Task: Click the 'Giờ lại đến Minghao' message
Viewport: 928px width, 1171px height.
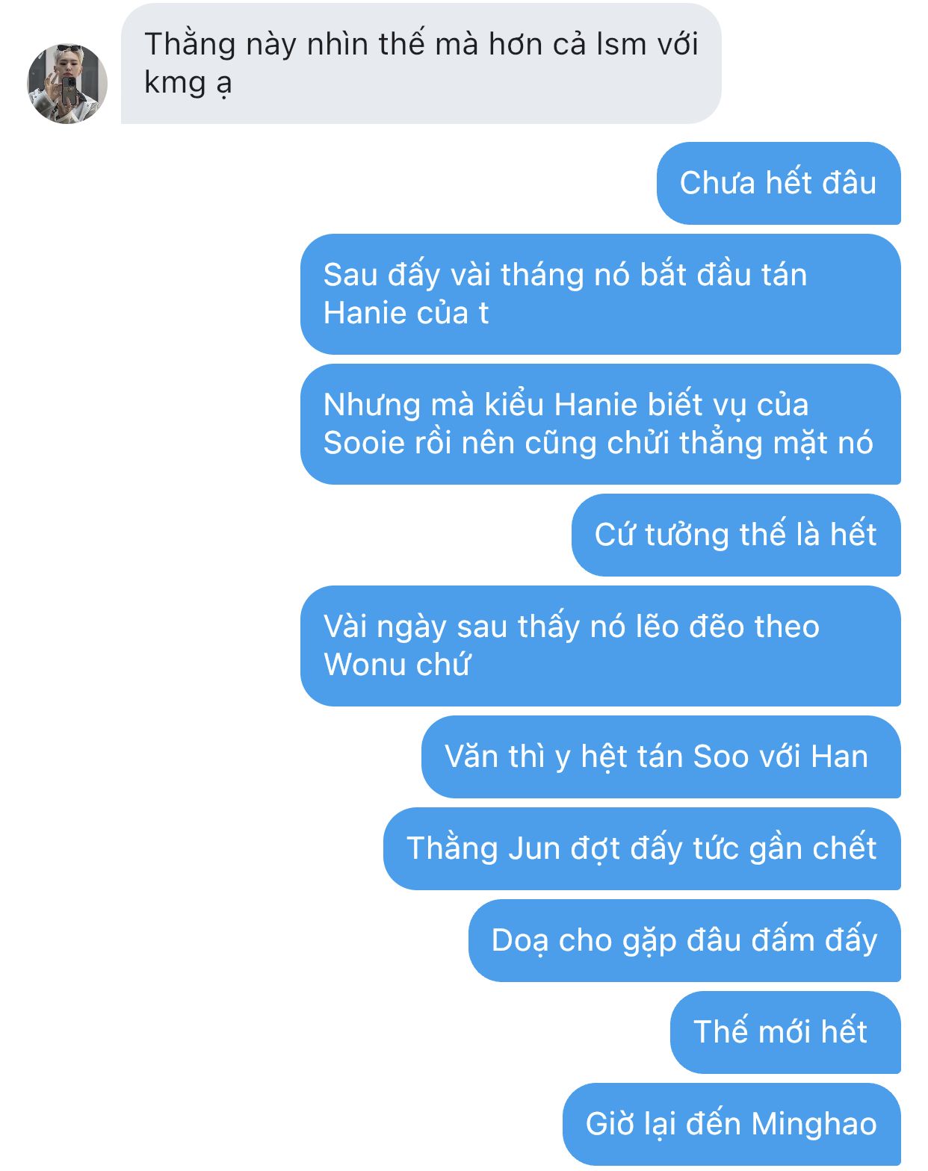Action: tap(731, 1124)
